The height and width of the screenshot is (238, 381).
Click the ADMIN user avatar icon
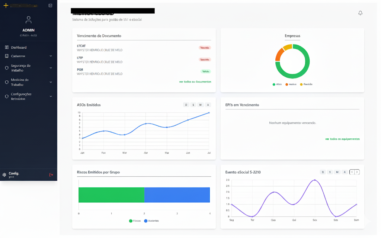29,20
